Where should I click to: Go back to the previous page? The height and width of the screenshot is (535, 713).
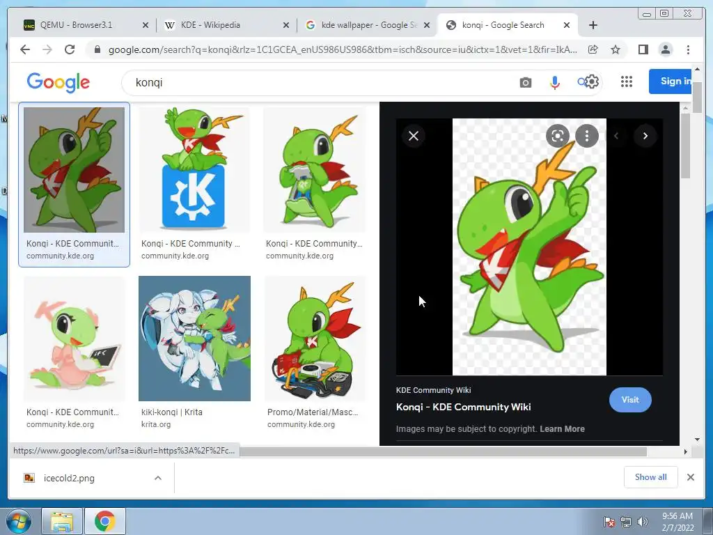(x=25, y=49)
